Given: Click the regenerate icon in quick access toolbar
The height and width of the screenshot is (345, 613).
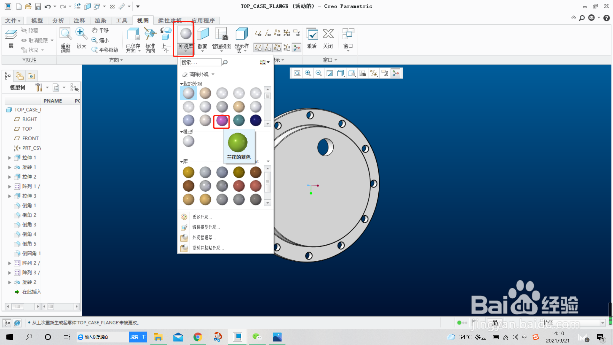Looking at the screenshot, I should point(77,6).
